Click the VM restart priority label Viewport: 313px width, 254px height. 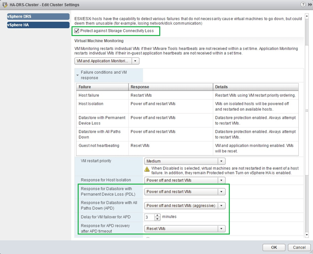click(x=96, y=161)
